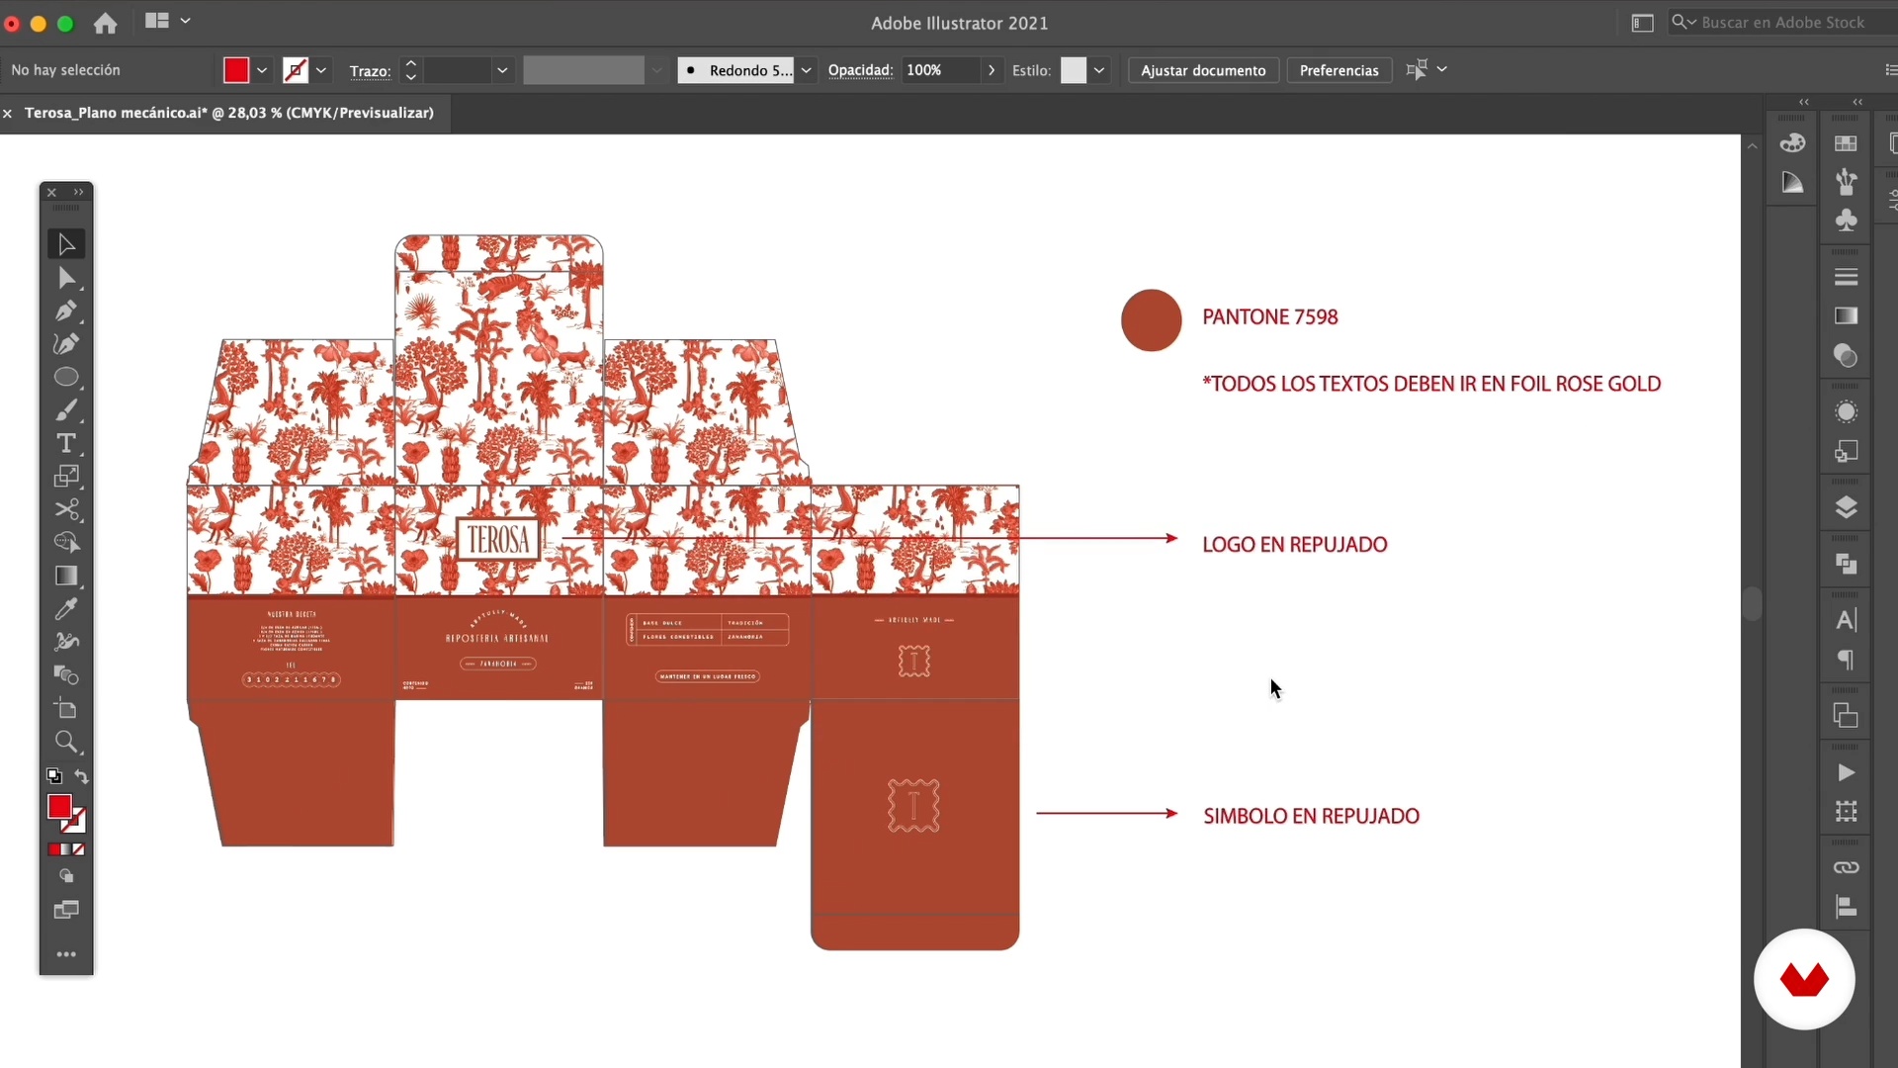Screen dimensions: 1898x1068
Task: Select the Shape Builder tool
Action: point(66,543)
